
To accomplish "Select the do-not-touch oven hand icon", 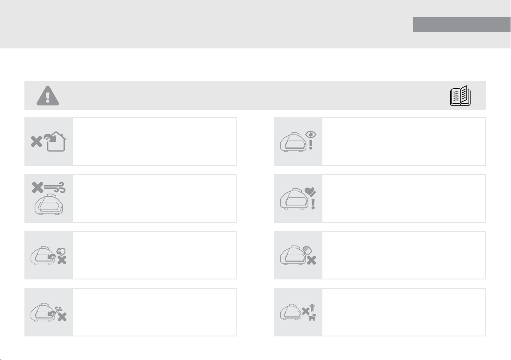I will tap(298, 255).
